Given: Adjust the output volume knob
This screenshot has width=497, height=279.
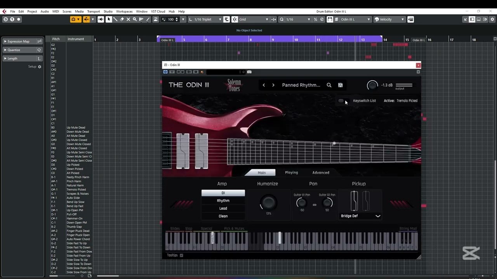Looking at the screenshot, I should (x=372, y=85).
